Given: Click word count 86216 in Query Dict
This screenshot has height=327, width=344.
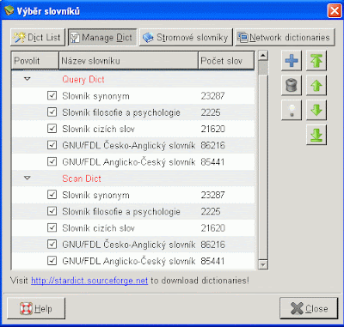Looking at the screenshot, I should 212,145.
